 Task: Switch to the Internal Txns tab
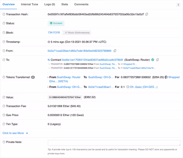(30, 4)
